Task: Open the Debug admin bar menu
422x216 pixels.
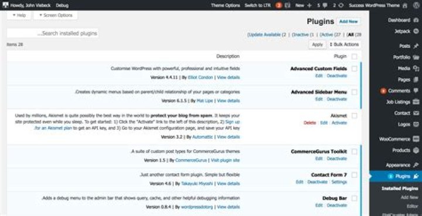Action: [62, 5]
